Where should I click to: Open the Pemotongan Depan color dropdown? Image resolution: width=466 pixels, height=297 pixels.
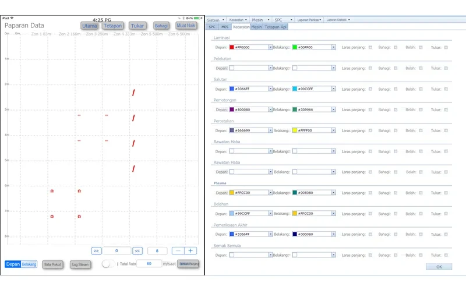(x=270, y=109)
